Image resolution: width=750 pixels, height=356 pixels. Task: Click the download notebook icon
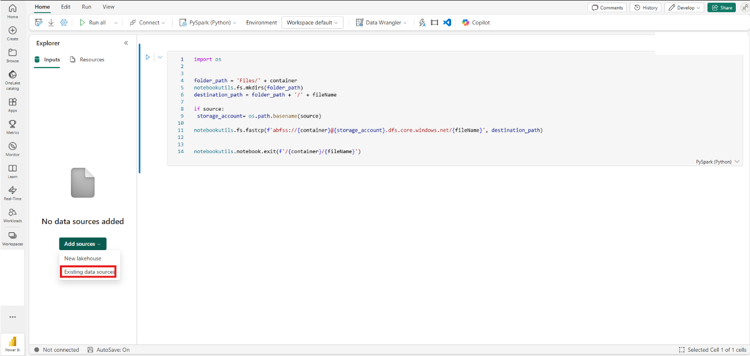click(51, 23)
